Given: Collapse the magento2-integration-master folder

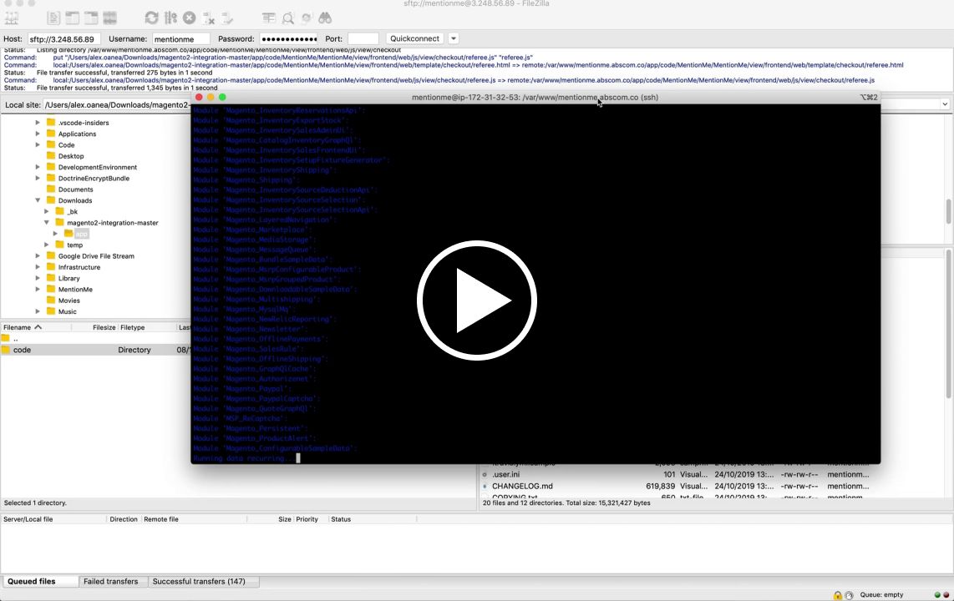Looking at the screenshot, I should point(47,223).
